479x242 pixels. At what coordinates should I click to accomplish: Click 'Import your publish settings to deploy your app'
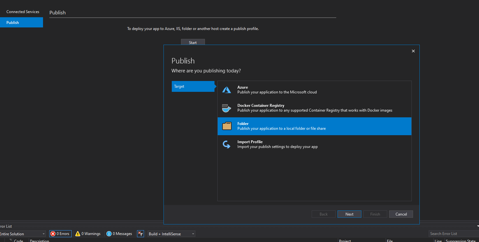(278, 147)
